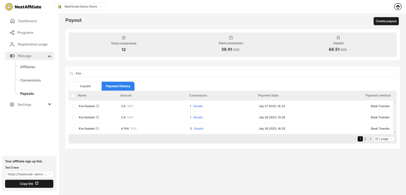Image resolution: width=406 pixels, height=195 pixels.
Task: Click Bank Transfer in July 27 row
Action: click(380, 106)
